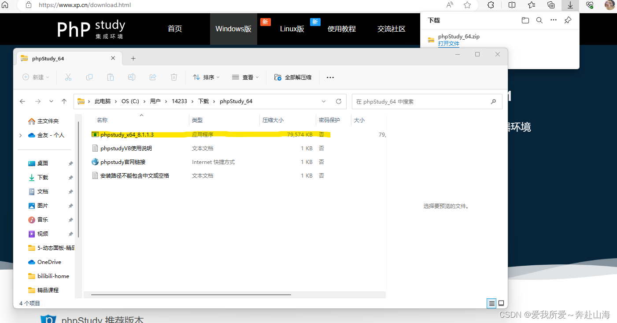This screenshot has width=617, height=323.
Task: Click the read aloud icon in address bar
Action: 450,5
